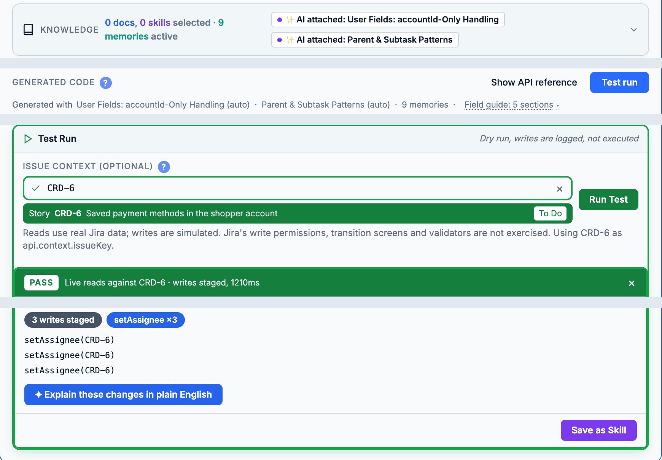This screenshot has width=662, height=460.
Task: Click the green Run Test button
Action: click(608, 200)
